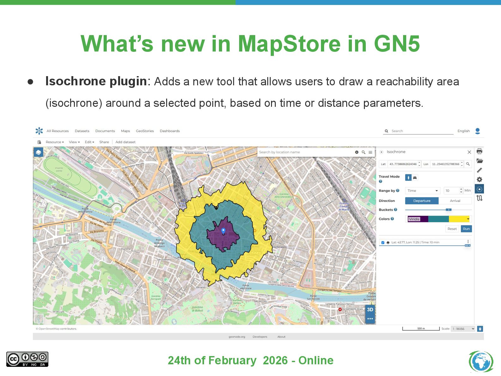Open the location search hamburger menu
501x376 pixels.
point(370,152)
